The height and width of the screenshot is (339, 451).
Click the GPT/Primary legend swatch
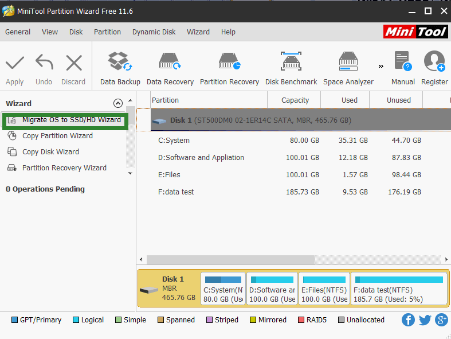(x=14, y=320)
